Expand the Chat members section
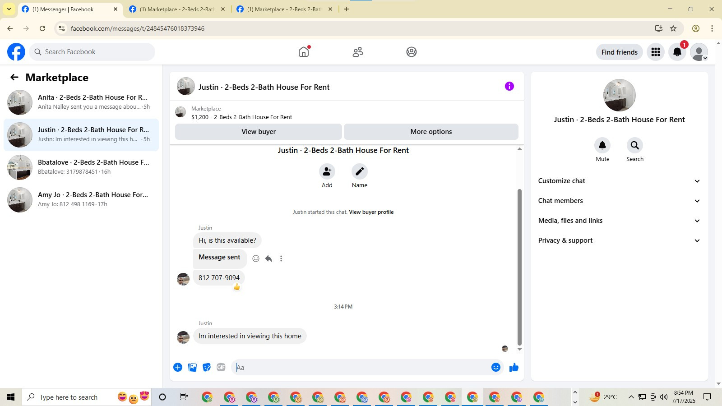Screen dimensions: 722x406 (x=619, y=201)
